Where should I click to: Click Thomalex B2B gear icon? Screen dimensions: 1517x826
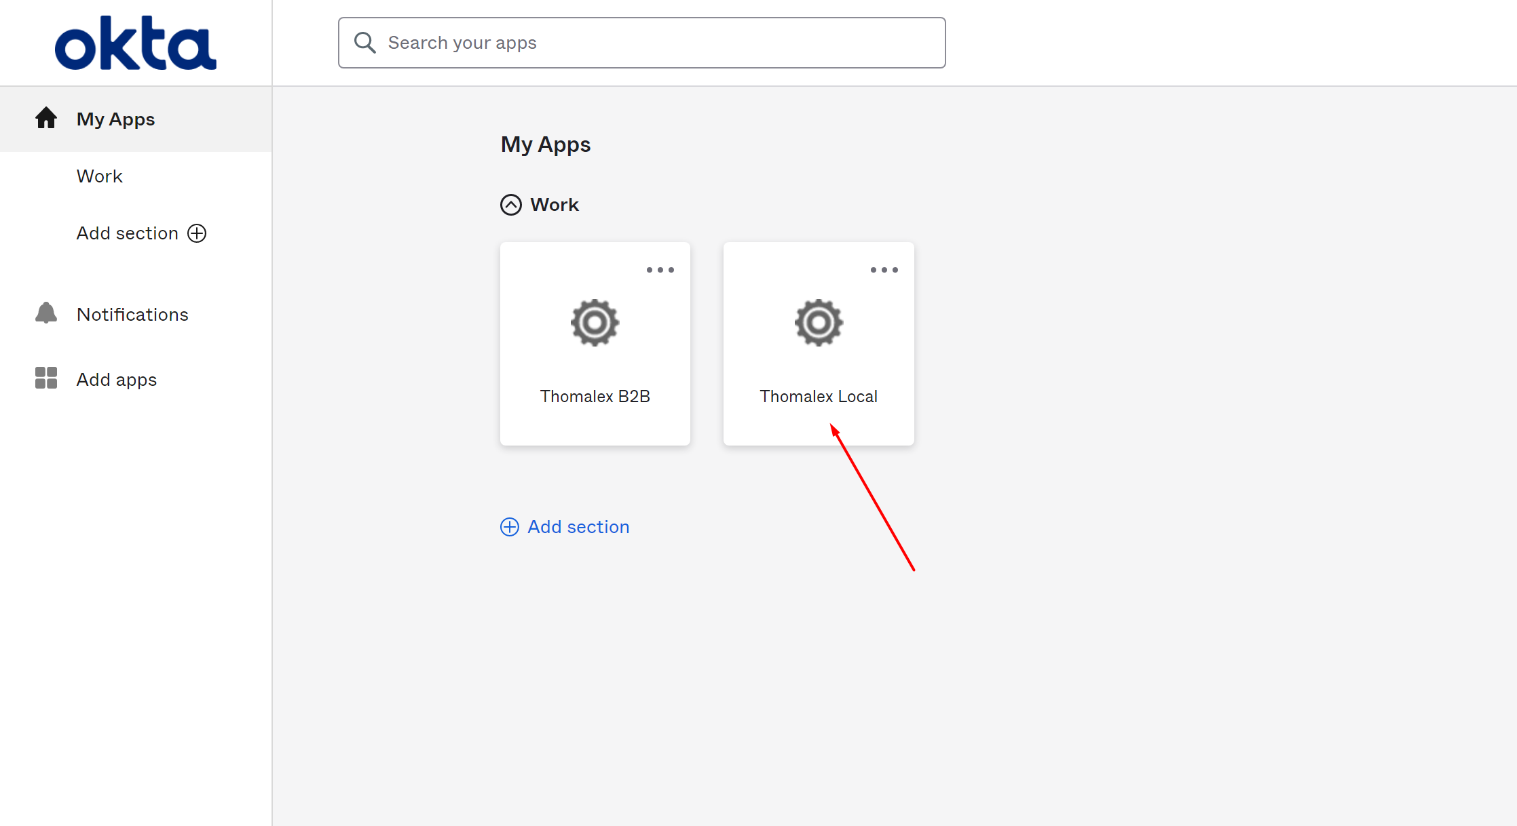(595, 323)
